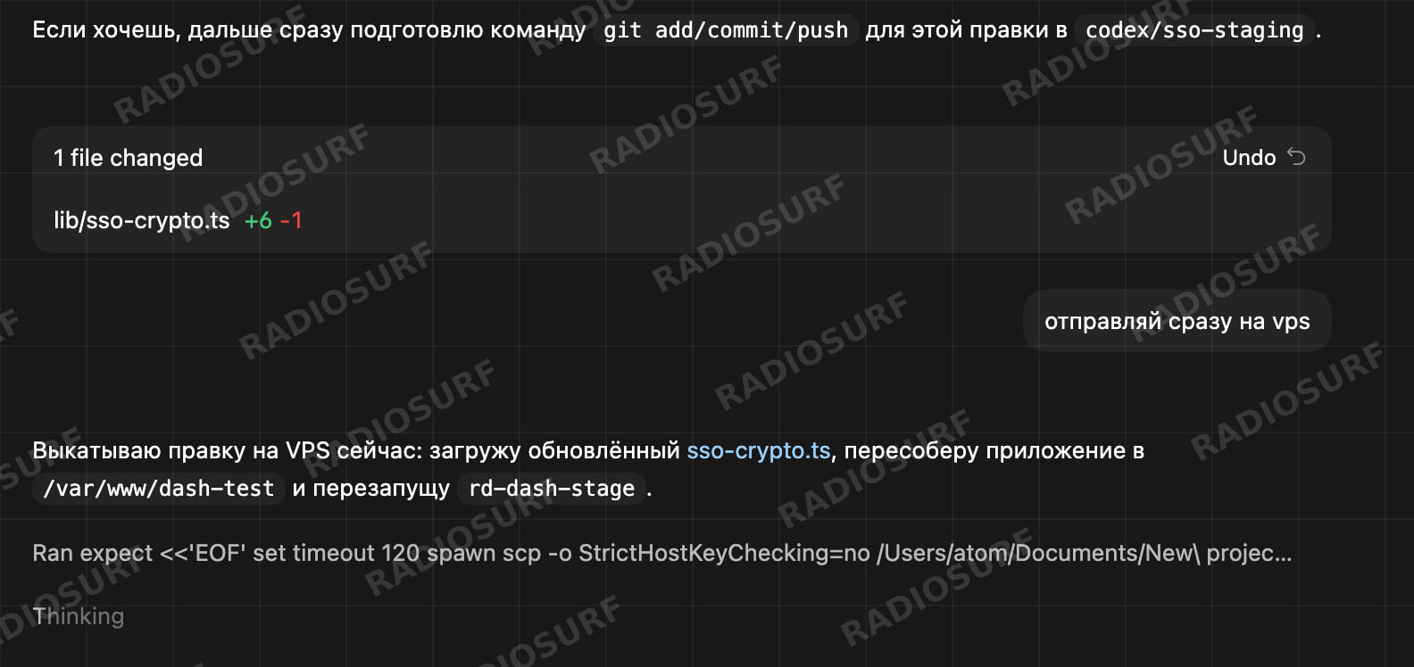Click StrictHostKeyChecking=no in the ran command
Viewport: 1414px width, 667px height.
coord(724,553)
